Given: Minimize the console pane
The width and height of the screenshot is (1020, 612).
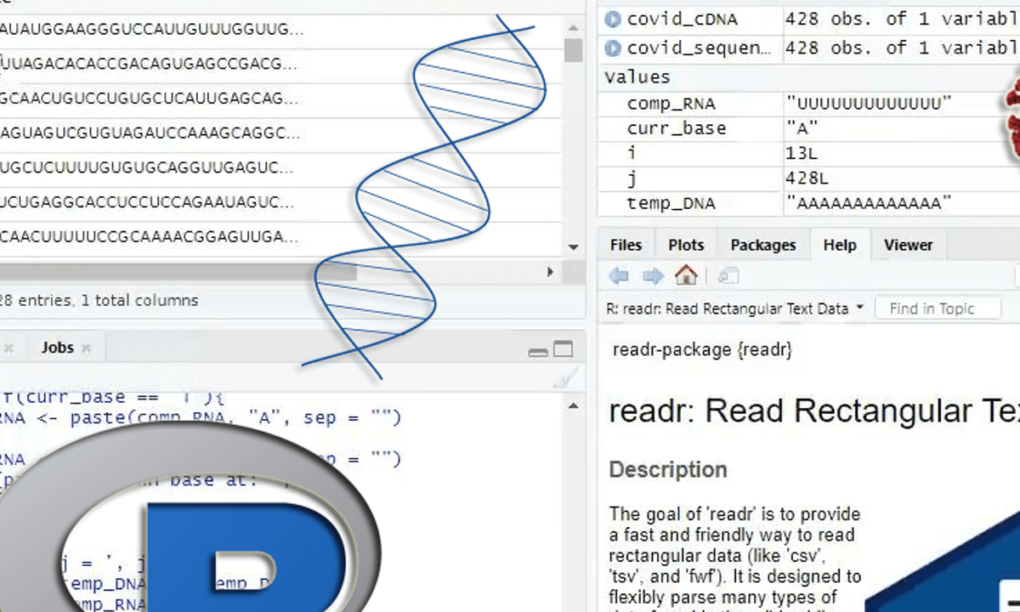Looking at the screenshot, I should point(537,350).
